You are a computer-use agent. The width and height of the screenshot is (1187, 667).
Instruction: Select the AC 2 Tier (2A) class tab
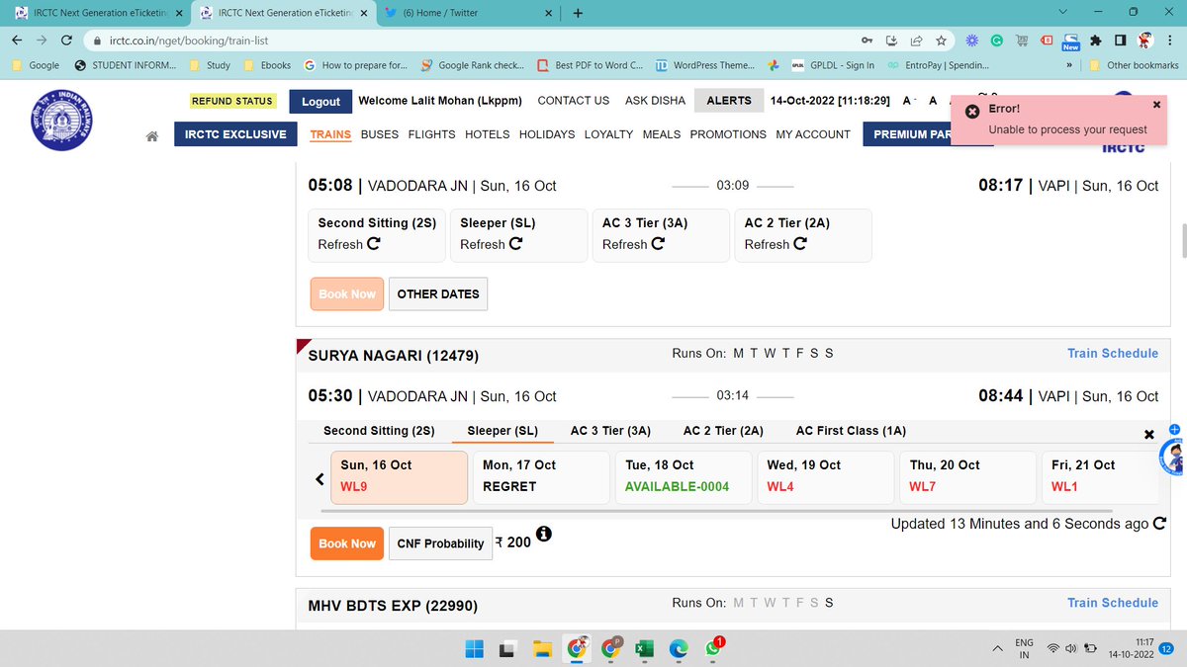point(723,431)
